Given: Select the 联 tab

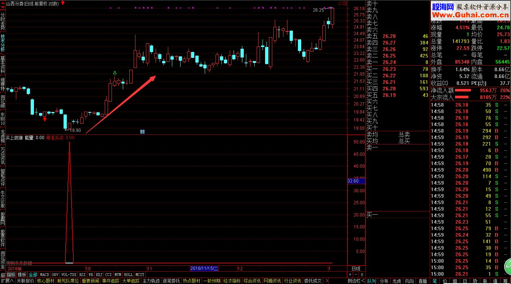Looking at the screenshot, I should [485, 281].
